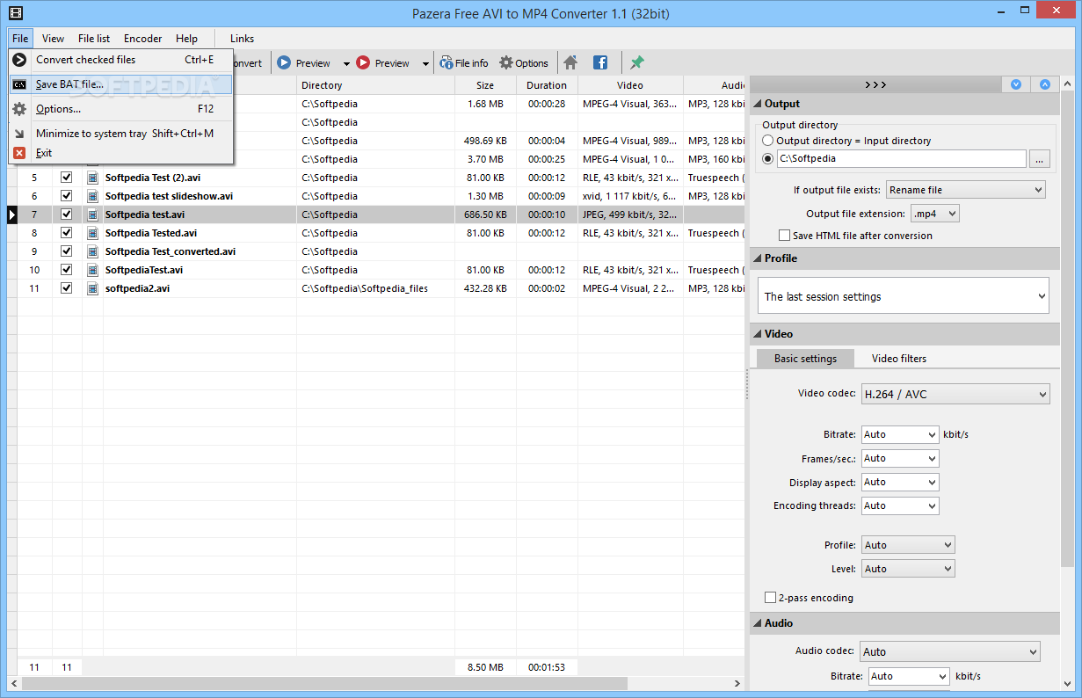Click file icon of softpedia2.avi
This screenshot has height=698, width=1082.
coord(92,288)
